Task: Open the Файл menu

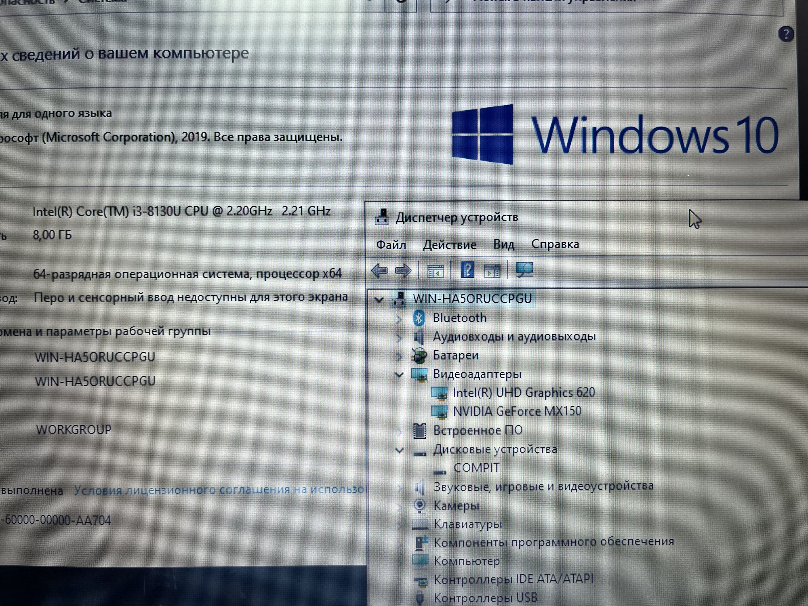Action: click(391, 245)
